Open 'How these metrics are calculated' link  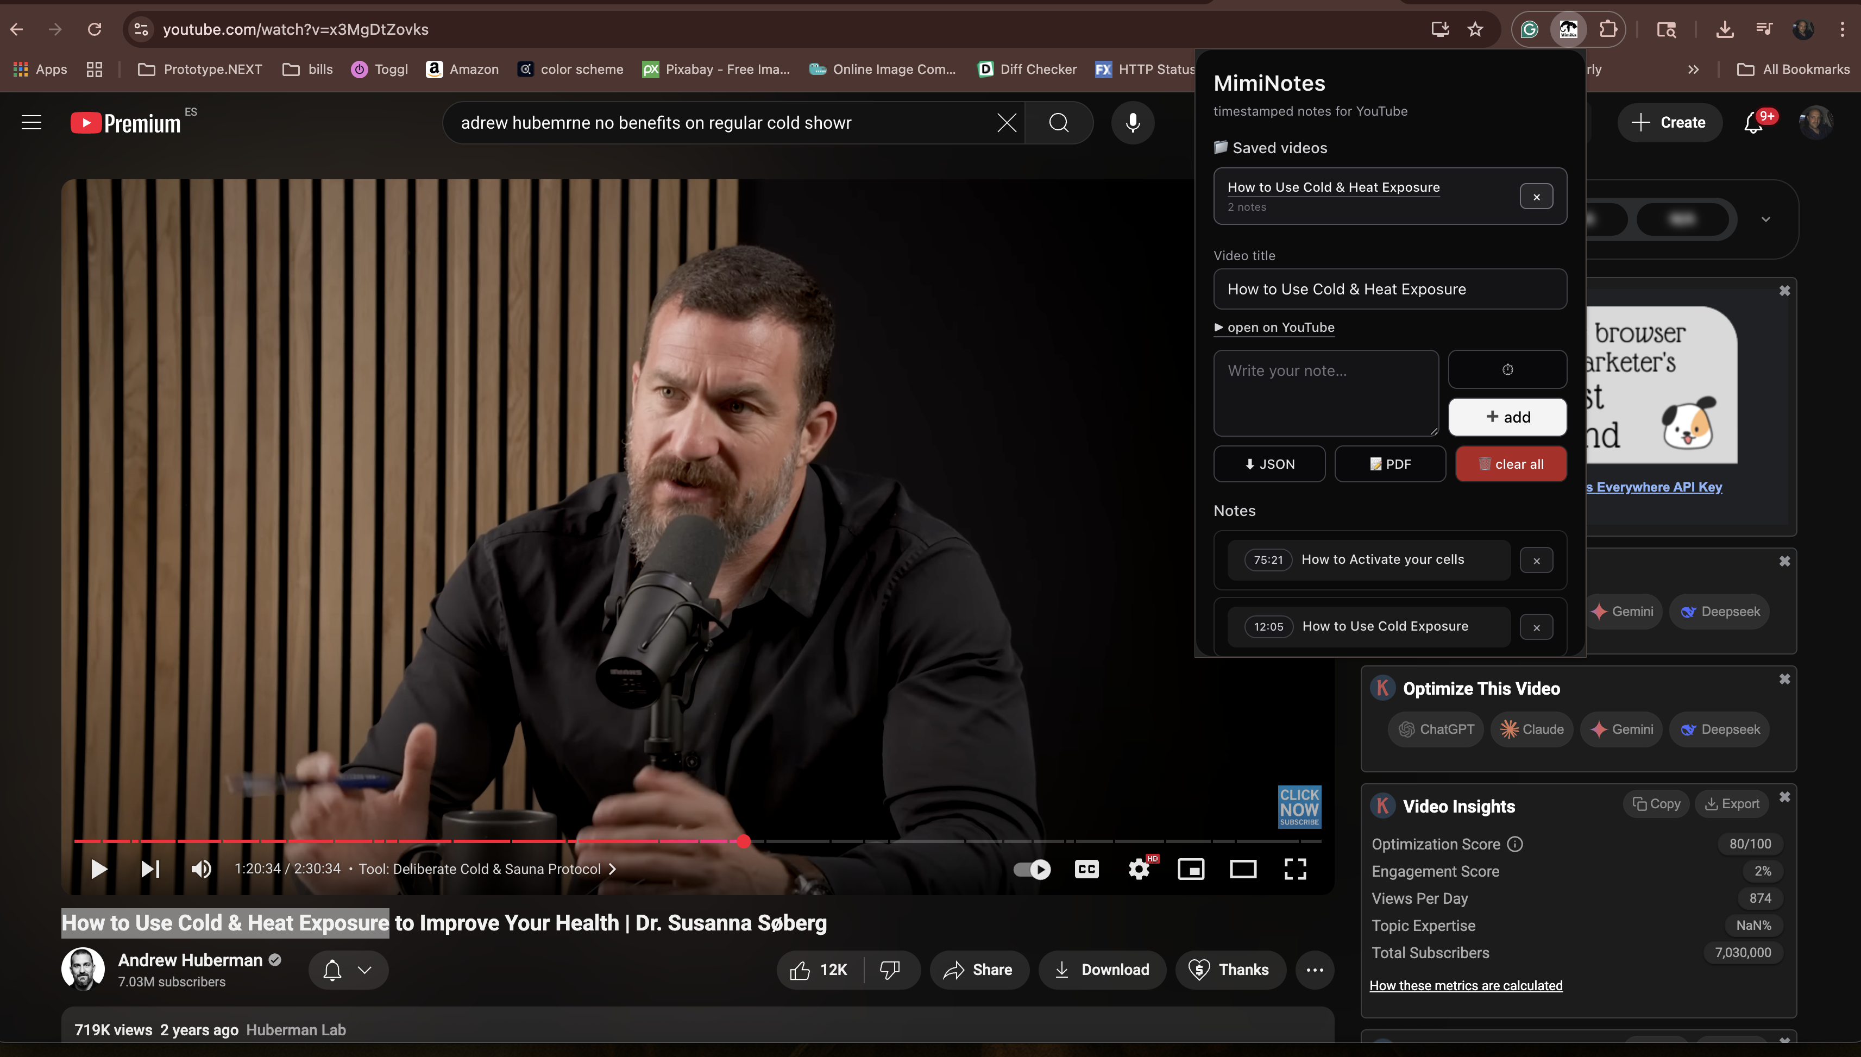[x=1466, y=985]
